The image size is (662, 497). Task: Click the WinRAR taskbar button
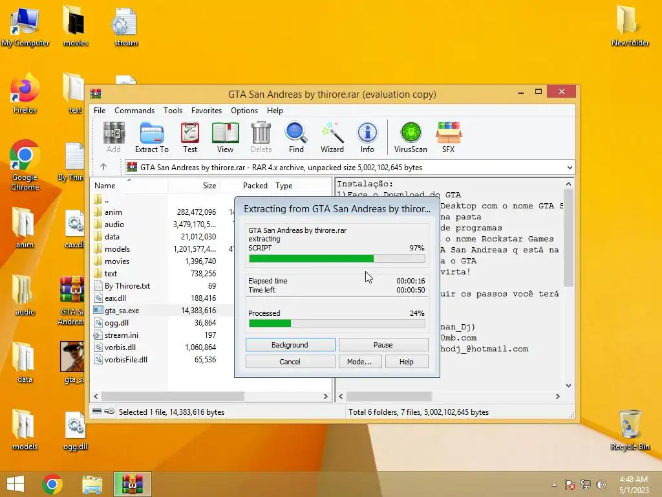133,484
